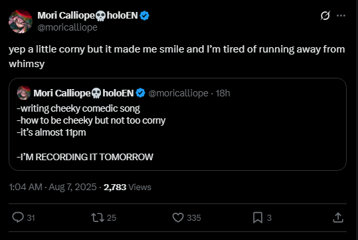Bookmark the tweet with the bookmark icon
This screenshot has height=240, width=358.
coord(258,217)
